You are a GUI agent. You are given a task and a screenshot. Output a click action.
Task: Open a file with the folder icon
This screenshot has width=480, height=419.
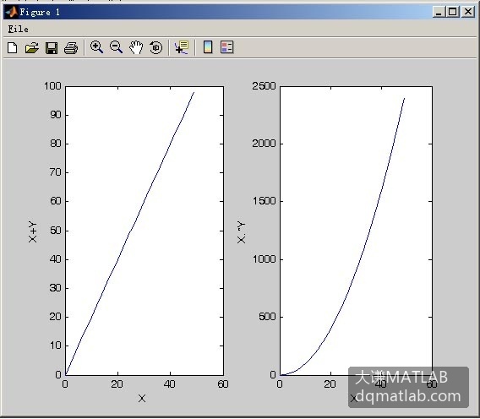[31, 48]
